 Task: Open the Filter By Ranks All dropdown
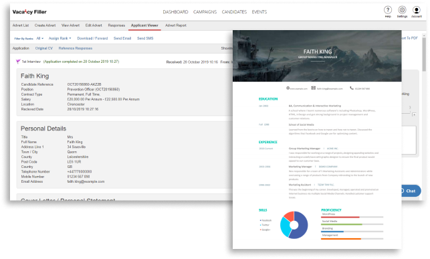coord(40,38)
